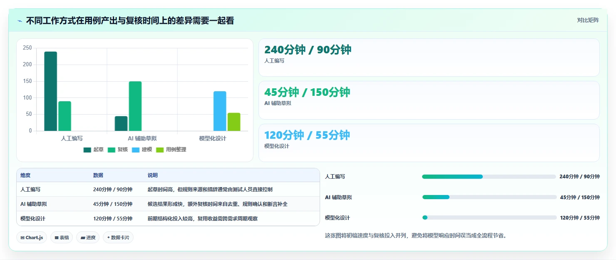
Task: Click the 人工编写 x-axis label
Action: tap(72, 138)
